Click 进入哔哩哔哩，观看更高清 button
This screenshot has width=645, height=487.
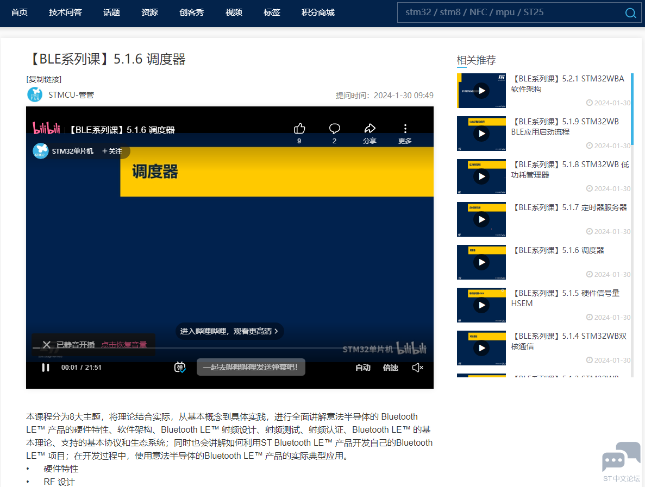pos(229,331)
